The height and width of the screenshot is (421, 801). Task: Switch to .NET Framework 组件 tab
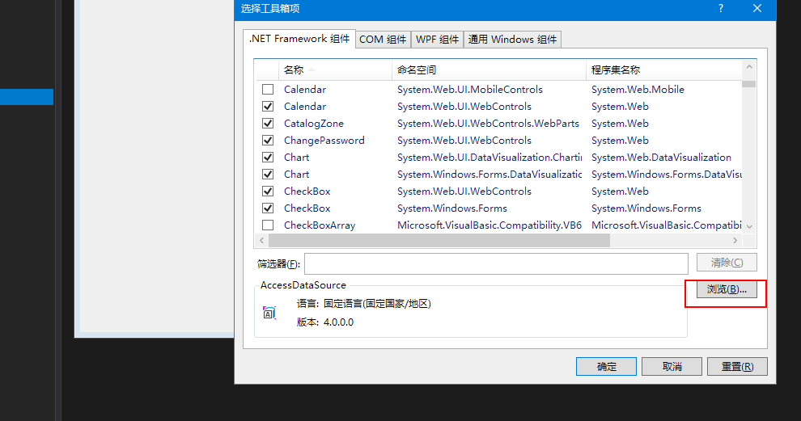pyautogui.click(x=299, y=39)
